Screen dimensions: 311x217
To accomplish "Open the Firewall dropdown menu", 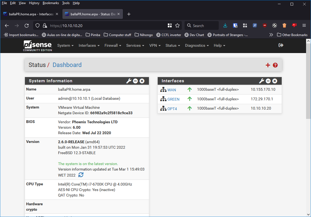I will tap(113, 45).
